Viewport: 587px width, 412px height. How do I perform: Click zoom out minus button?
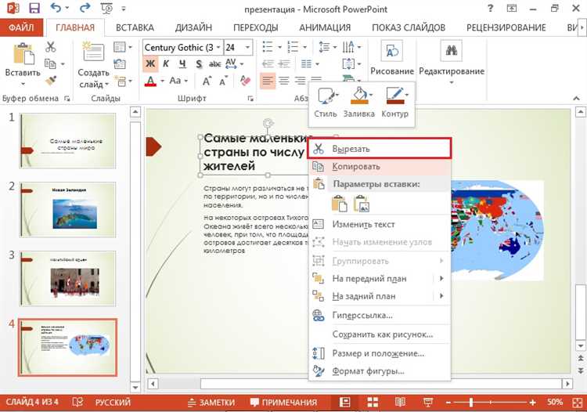pos(448,403)
